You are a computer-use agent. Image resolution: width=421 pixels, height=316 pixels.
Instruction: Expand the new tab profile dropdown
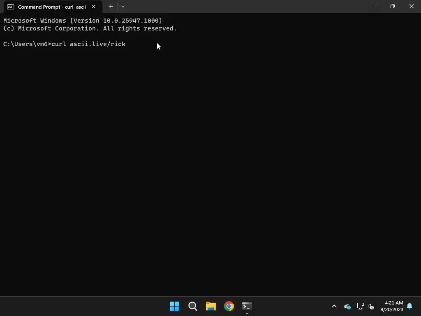tap(123, 7)
